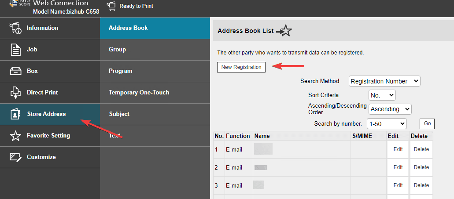Open the Box section
The image size is (454, 199).
tap(50, 71)
